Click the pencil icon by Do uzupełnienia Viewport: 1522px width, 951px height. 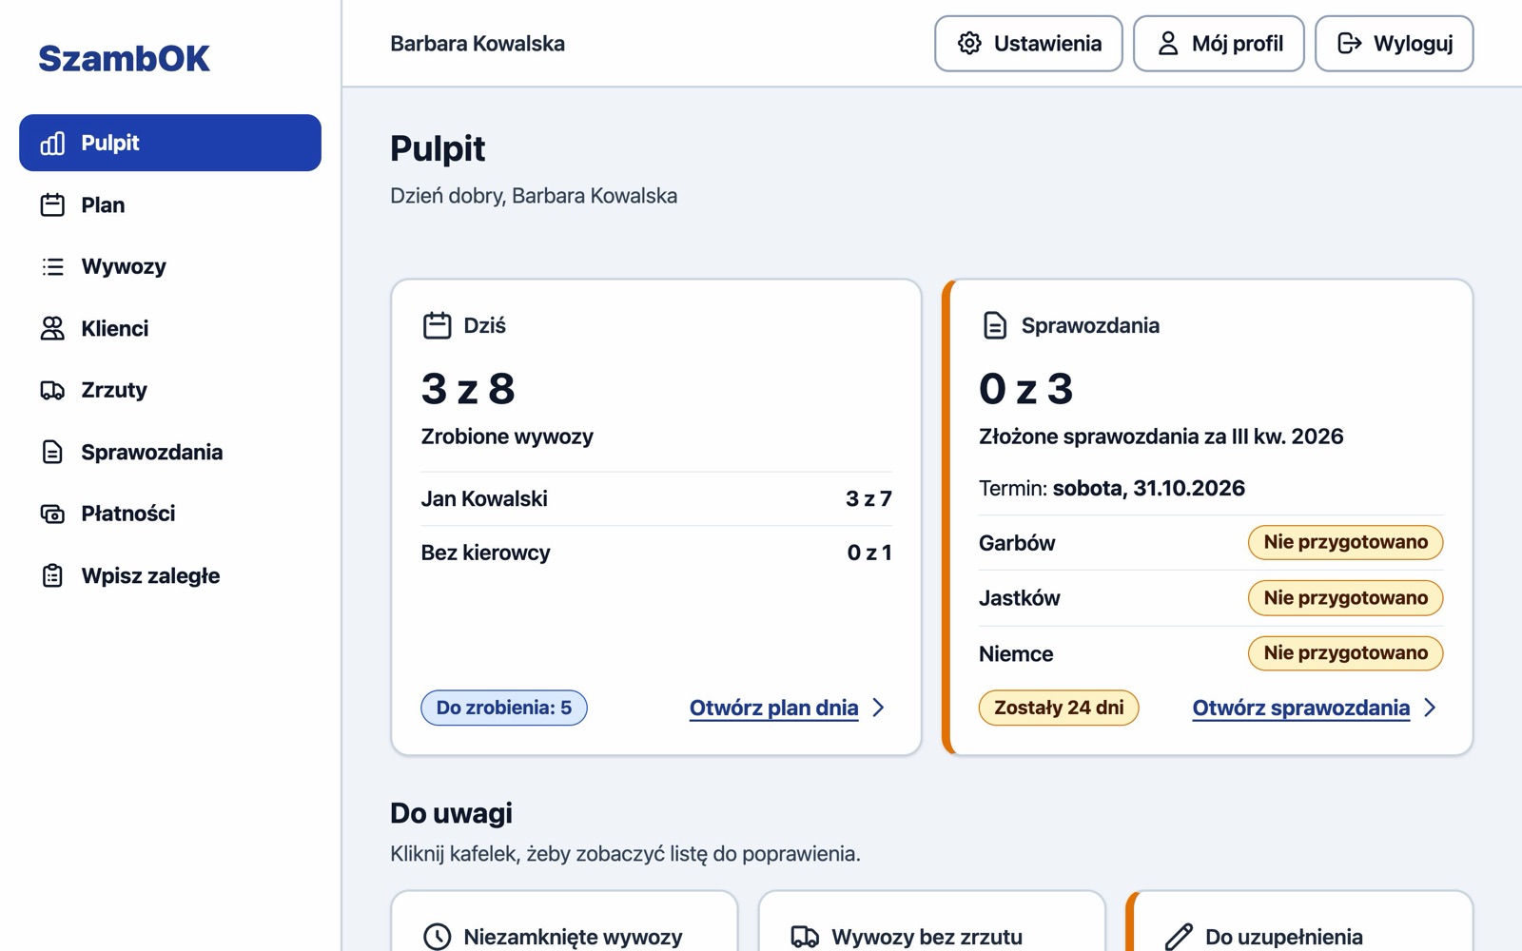(1179, 937)
